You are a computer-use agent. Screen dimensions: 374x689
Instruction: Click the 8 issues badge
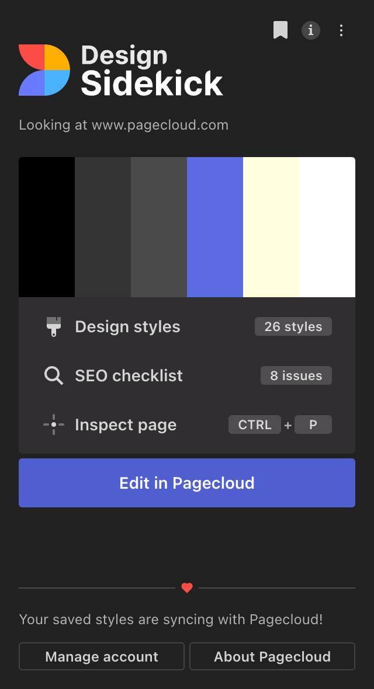(296, 375)
